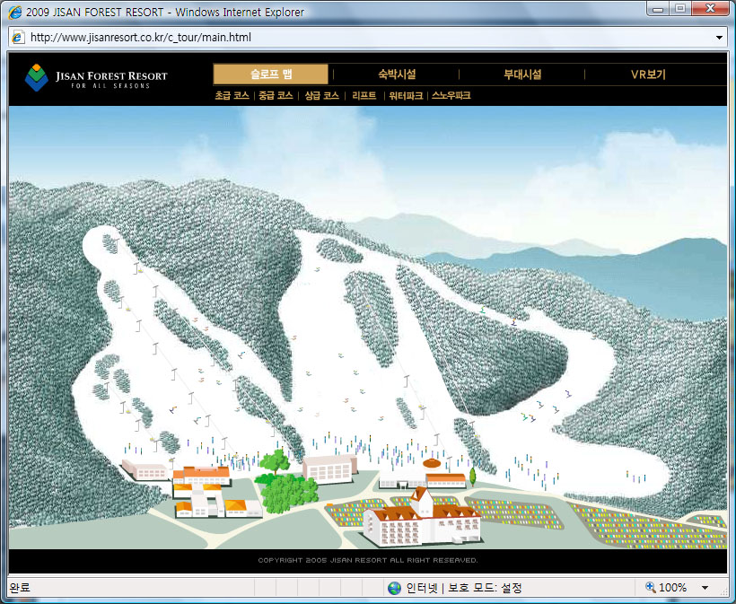
Task: Minimize the Internet Explorer window
Action: click(x=658, y=8)
